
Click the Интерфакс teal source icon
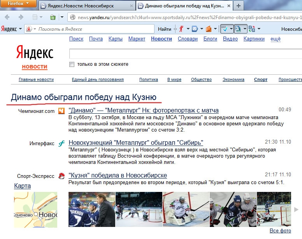pyautogui.click(x=61, y=144)
